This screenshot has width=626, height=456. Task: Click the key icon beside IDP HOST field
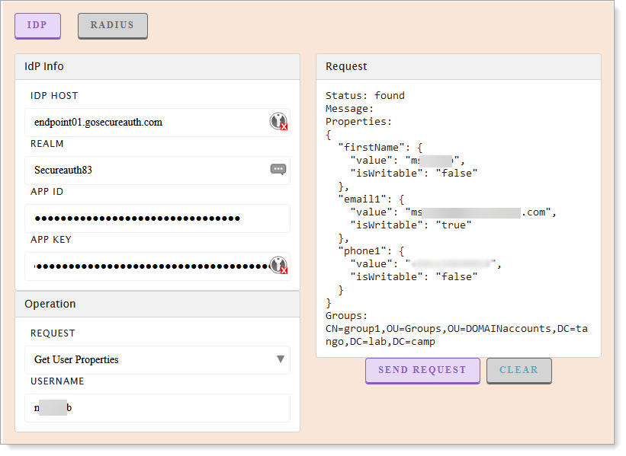(278, 121)
